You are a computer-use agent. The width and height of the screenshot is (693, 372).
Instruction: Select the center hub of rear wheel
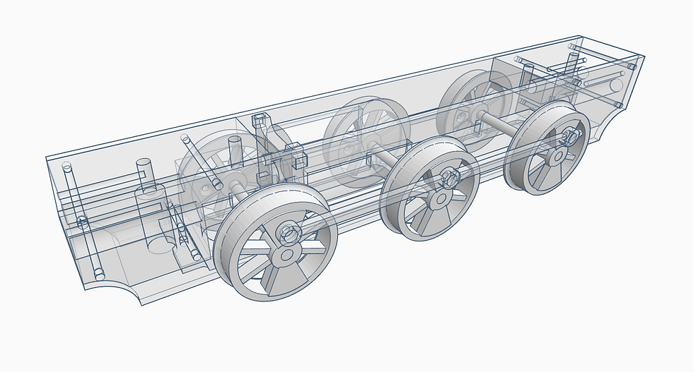558,155
